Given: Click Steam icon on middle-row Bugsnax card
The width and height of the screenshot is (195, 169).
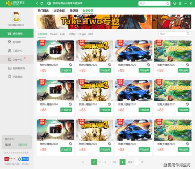Looking at the screenshot, I should click(187, 104).
